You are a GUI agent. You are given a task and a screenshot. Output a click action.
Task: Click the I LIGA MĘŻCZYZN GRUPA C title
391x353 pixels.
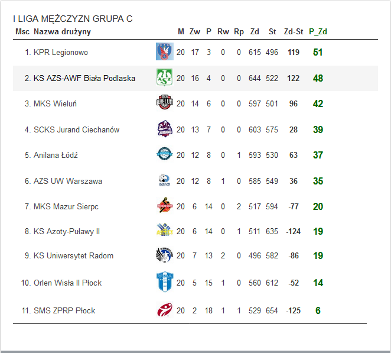point(73,19)
